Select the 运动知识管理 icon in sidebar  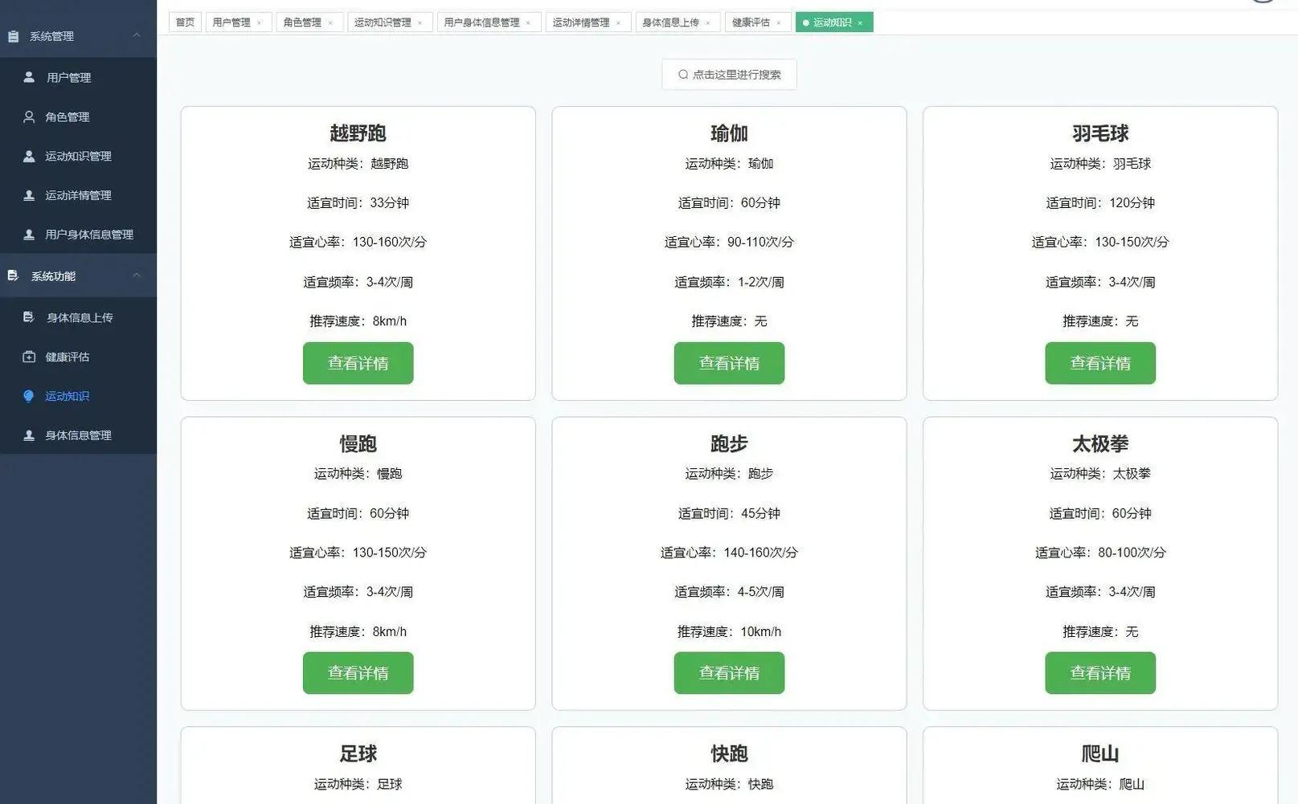click(x=30, y=156)
